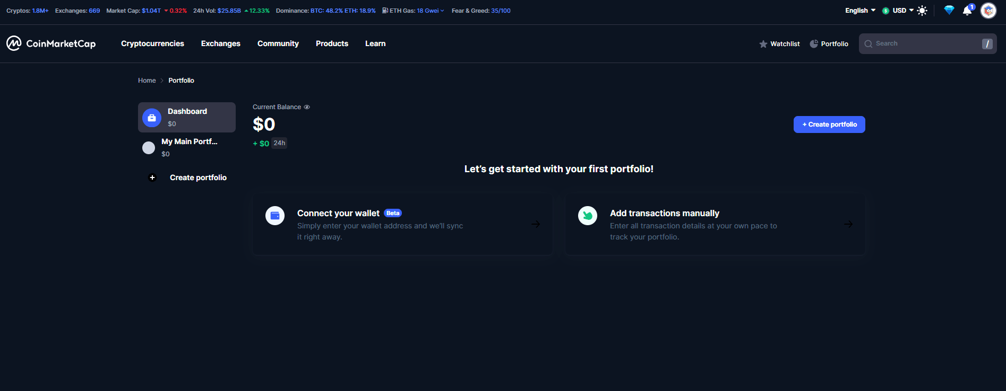Toggle the 24h change period badge
This screenshot has width=1006, height=391.
(x=279, y=143)
